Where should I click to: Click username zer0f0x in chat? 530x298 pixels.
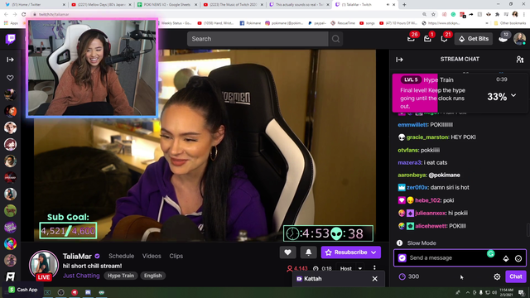click(417, 188)
